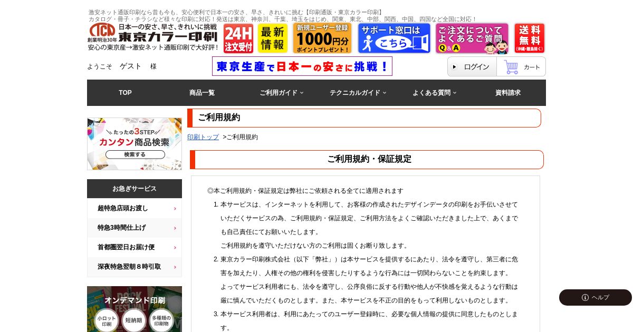The image size is (633, 332).
Task: Click the 多種類の印刷物 circle badge
Action: (x=161, y=320)
